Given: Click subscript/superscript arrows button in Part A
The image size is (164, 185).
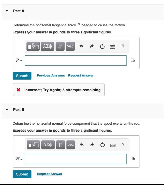Looking at the screenshot, I should point(60,47).
